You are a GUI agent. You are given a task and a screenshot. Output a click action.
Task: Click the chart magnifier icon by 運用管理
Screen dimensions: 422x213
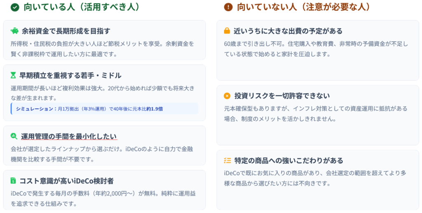(14, 136)
